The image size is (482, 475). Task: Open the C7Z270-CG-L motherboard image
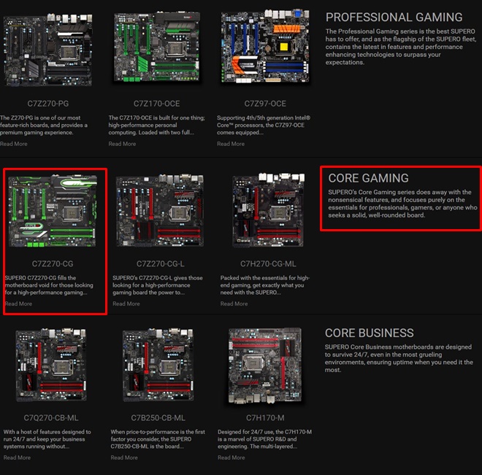pos(160,210)
